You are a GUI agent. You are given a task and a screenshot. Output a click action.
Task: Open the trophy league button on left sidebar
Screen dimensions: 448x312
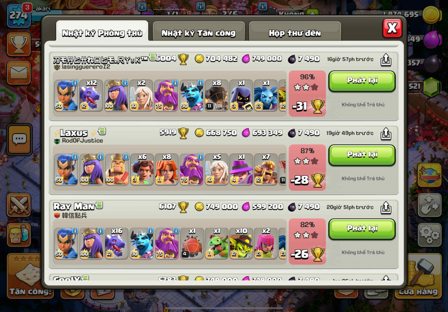pyautogui.click(x=19, y=45)
